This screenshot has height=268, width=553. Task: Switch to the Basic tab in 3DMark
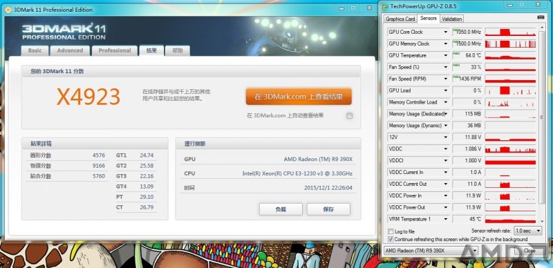pyautogui.click(x=35, y=50)
